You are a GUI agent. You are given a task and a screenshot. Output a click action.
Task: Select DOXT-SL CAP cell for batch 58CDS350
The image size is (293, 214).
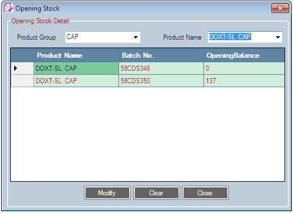(76, 81)
